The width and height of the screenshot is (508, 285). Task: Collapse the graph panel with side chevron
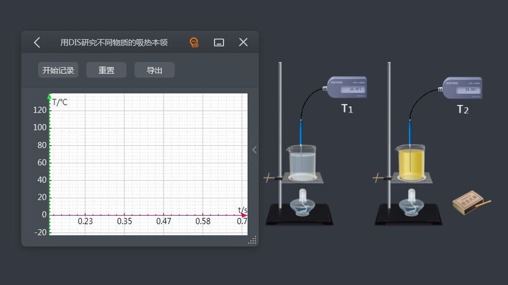tap(254, 150)
